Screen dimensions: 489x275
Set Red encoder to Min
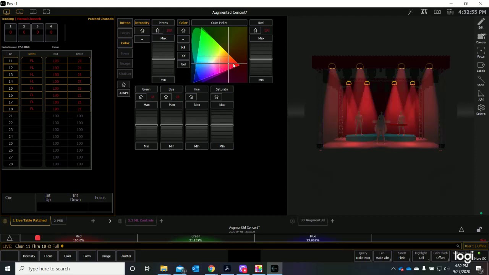261,80
